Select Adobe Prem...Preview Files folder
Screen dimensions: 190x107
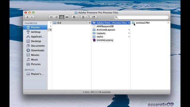click(111, 23)
